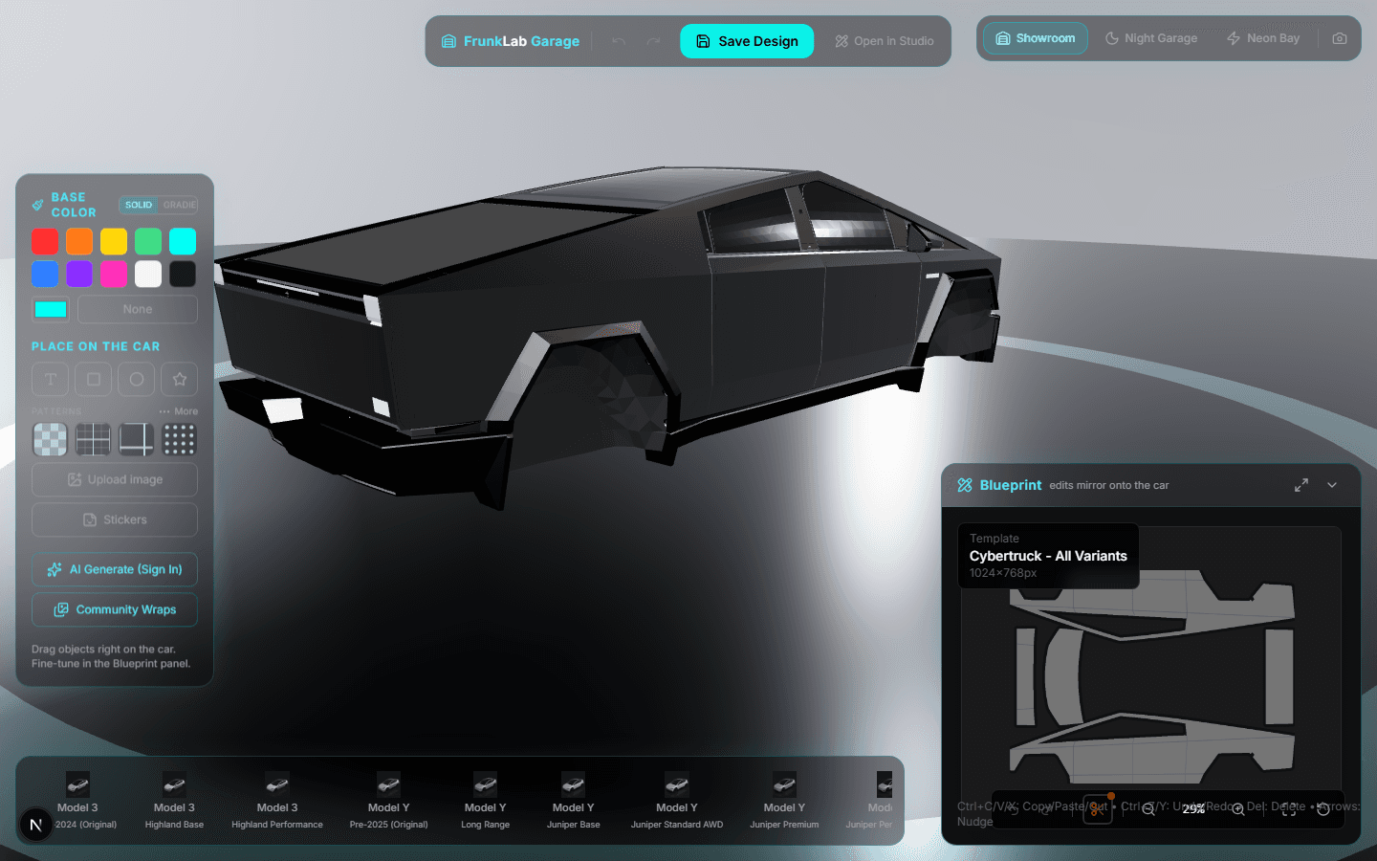Switch base color mode to Gradient
Viewport: 1377px width, 861px height.
(x=179, y=205)
